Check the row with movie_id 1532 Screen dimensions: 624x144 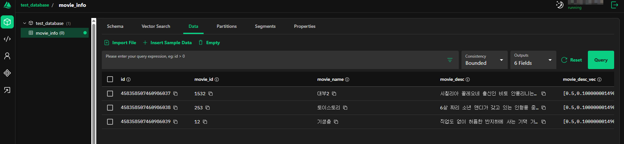pos(110,94)
